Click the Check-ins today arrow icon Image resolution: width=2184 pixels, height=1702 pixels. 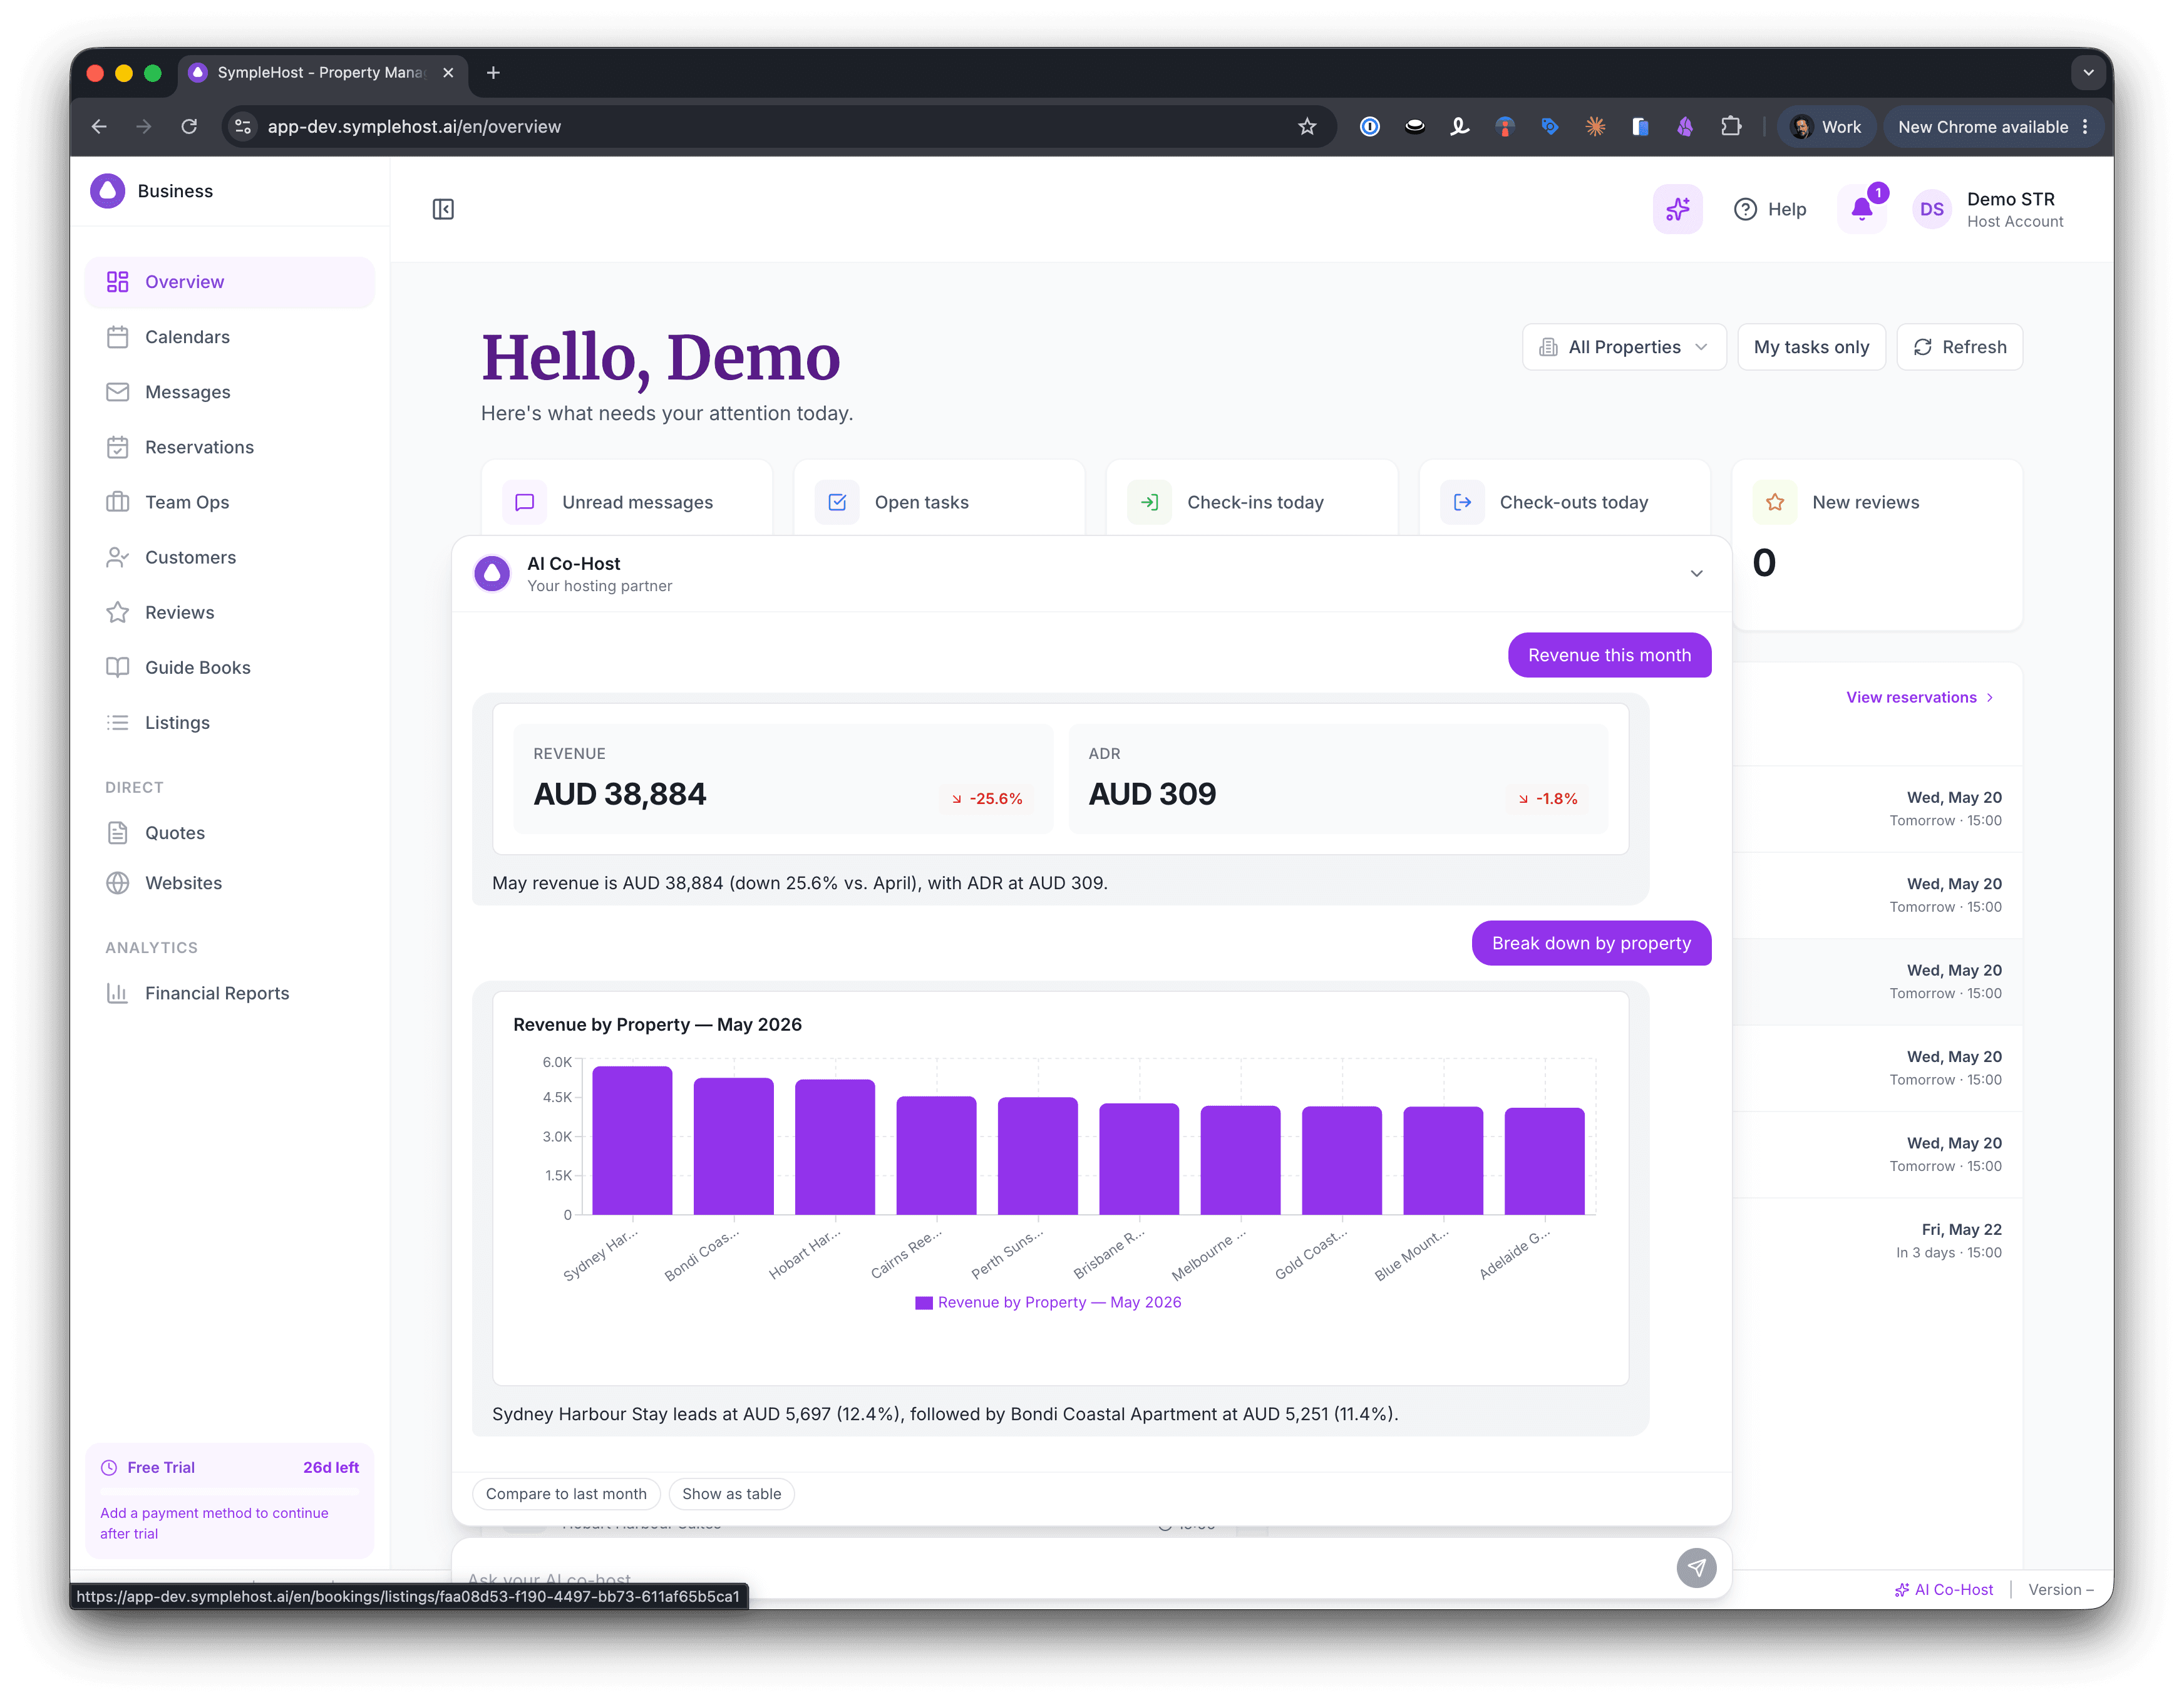click(x=1150, y=502)
